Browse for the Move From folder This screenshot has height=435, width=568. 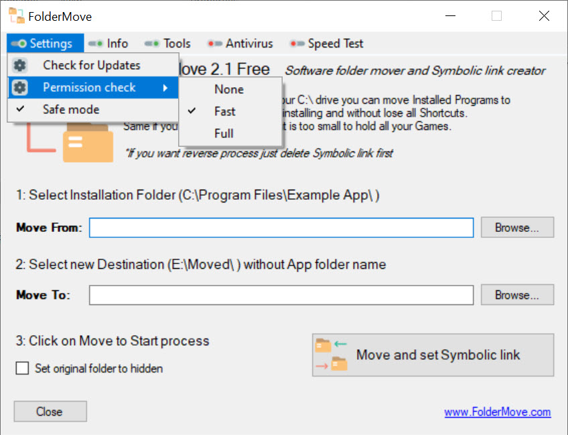tap(517, 228)
